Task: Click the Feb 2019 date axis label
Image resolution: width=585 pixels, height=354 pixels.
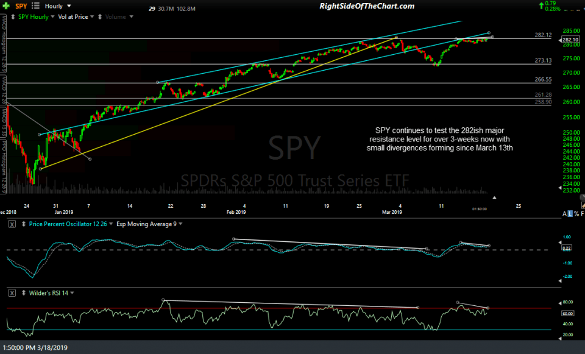Action: coord(236,212)
